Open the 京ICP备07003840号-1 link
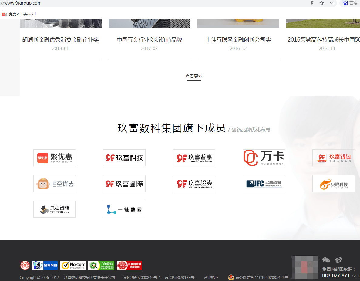The height and width of the screenshot is (281, 360). (x=142, y=278)
